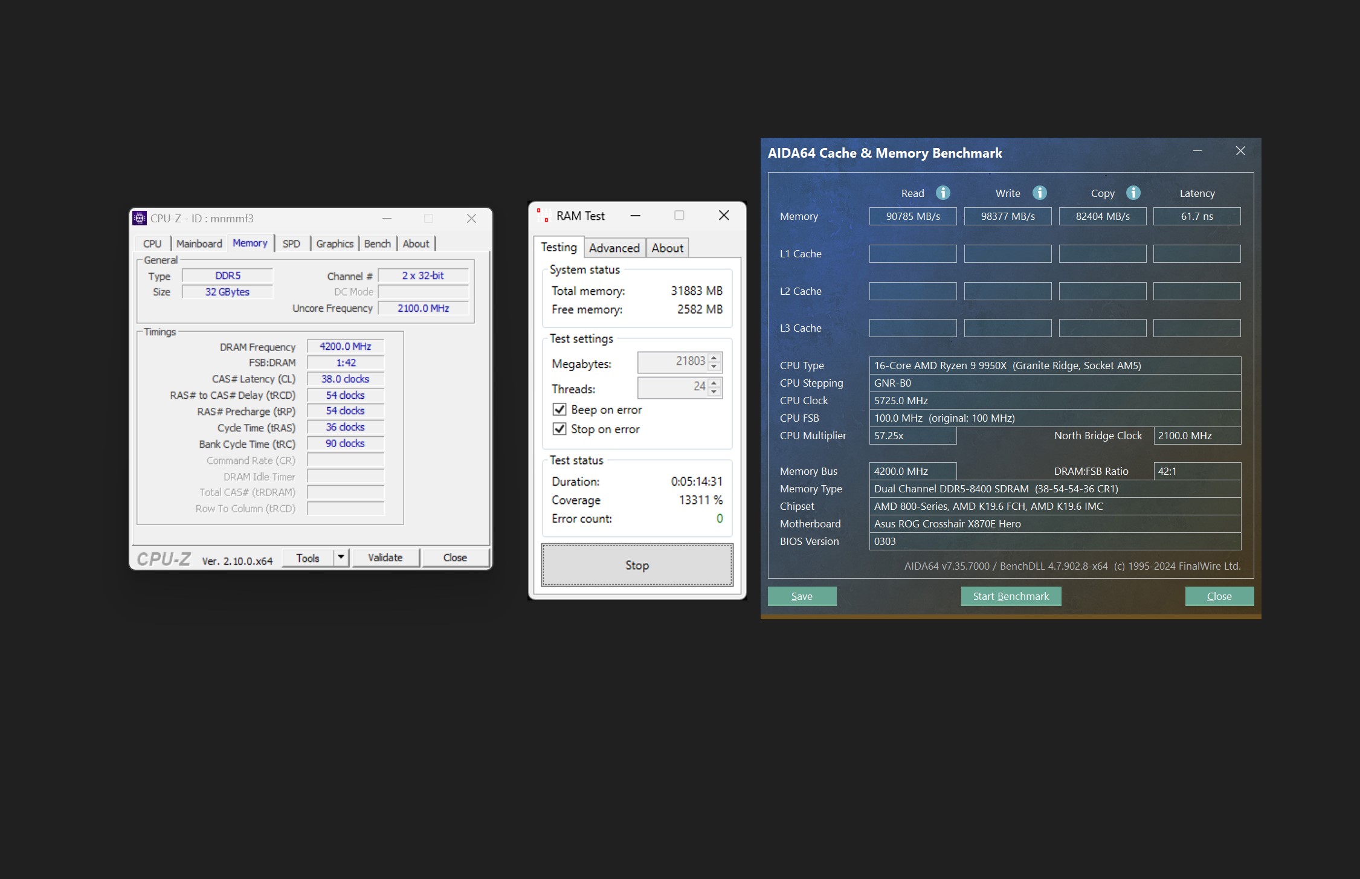Open the Tools dropdown arrow in CPU-Z
1360x879 pixels.
pos(341,557)
